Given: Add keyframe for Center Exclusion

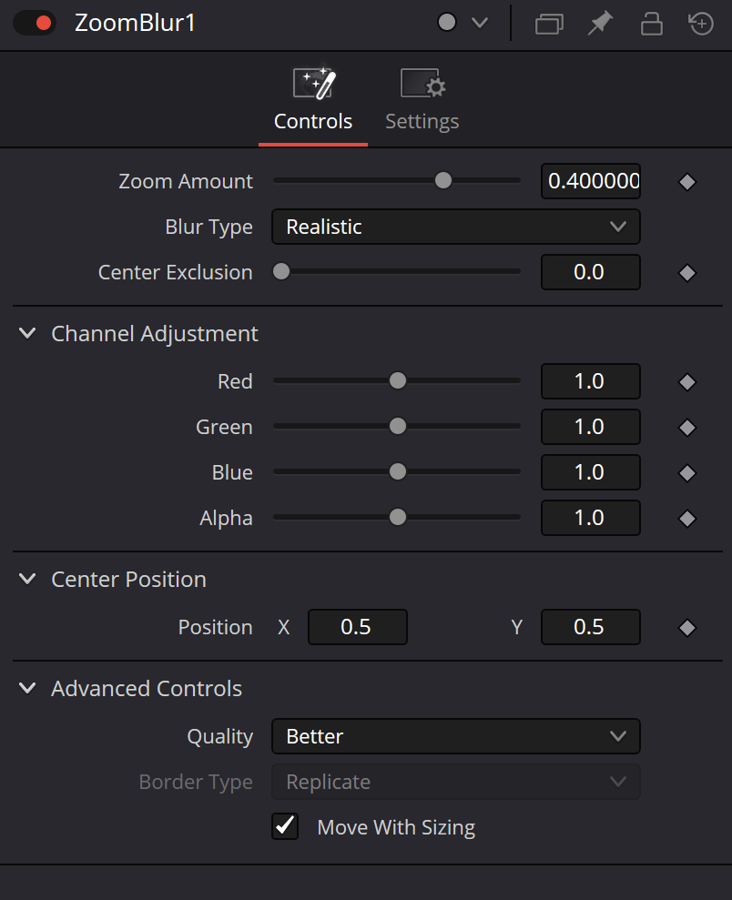Looking at the screenshot, I should [687, 273].
